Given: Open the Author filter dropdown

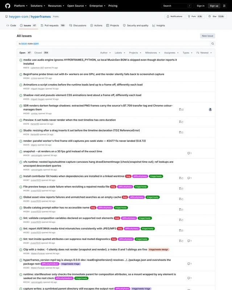Looking at the screenshot, I should (x=105, y=53).
